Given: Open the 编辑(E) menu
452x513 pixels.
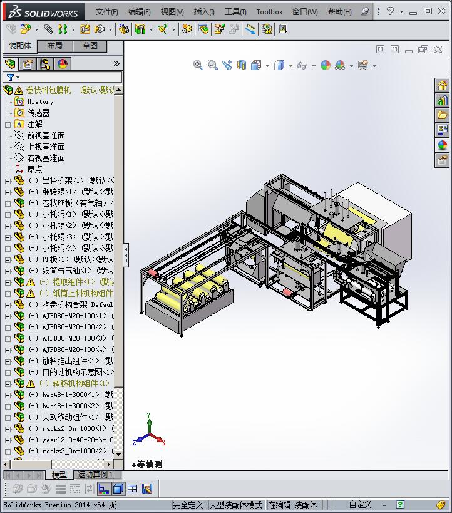Looking at the screenshot, I should pos(140,12).
